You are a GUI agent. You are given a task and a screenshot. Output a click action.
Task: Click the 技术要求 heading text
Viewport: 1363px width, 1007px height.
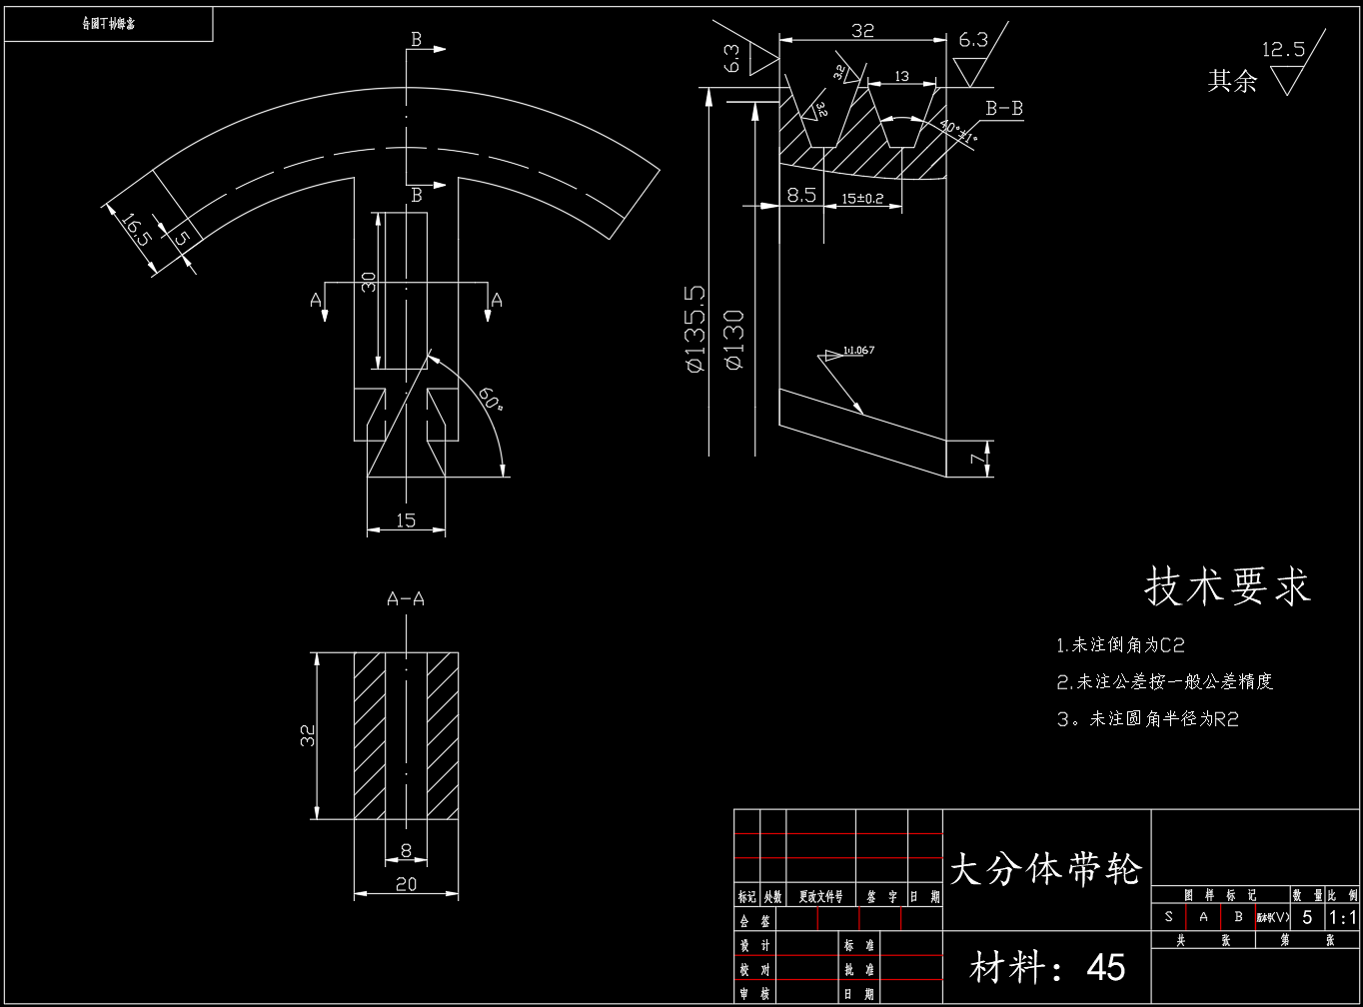coord(1227,587)
